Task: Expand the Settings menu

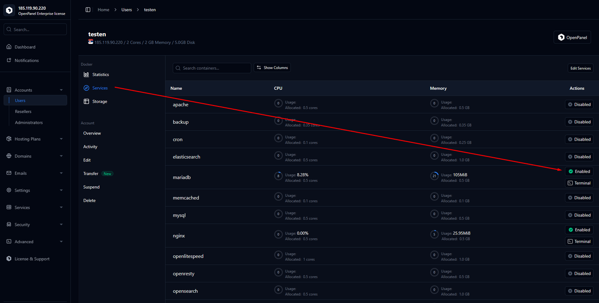Action: [x=35, y=190]
